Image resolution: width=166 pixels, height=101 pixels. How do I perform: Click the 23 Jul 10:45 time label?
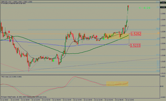click(x=130, y=100)
